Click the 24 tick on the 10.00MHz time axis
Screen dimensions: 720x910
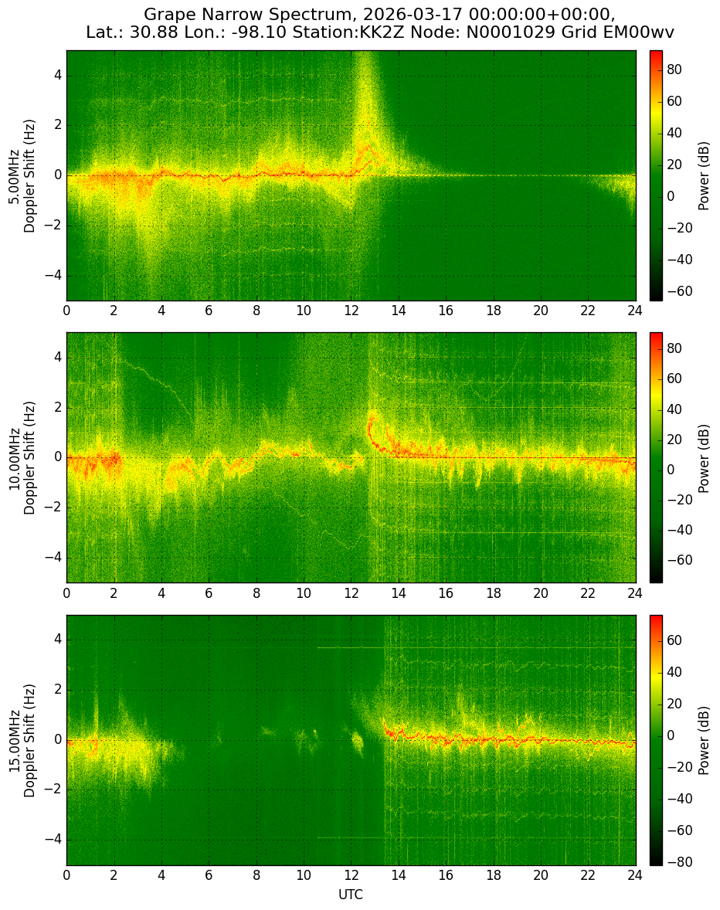click(635, 593)
